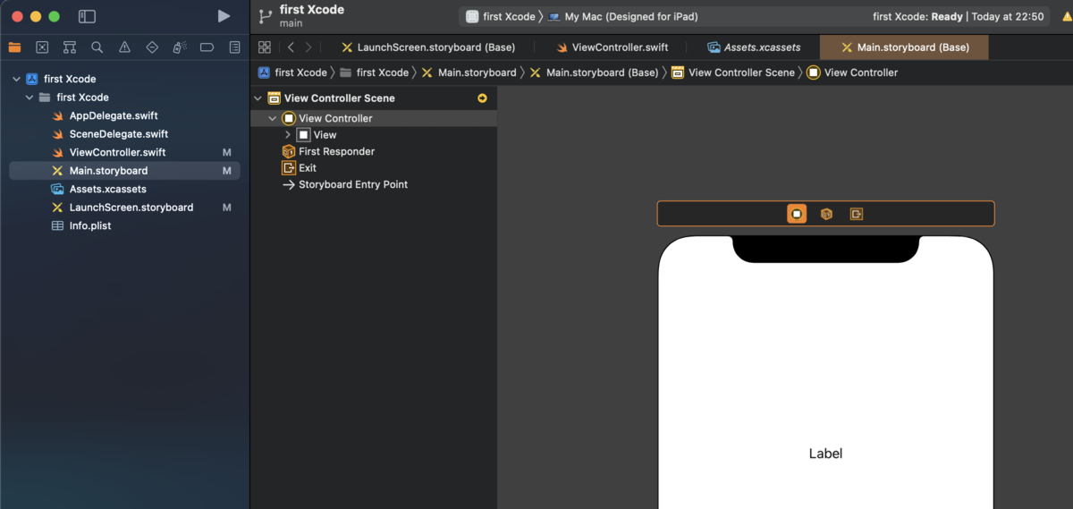
Task: Click the AppDelegate.swift swift icon
Action: click(x=59, y=115)
